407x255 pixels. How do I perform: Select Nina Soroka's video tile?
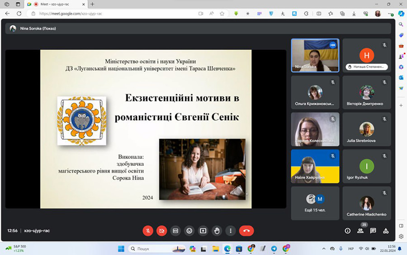315,55
